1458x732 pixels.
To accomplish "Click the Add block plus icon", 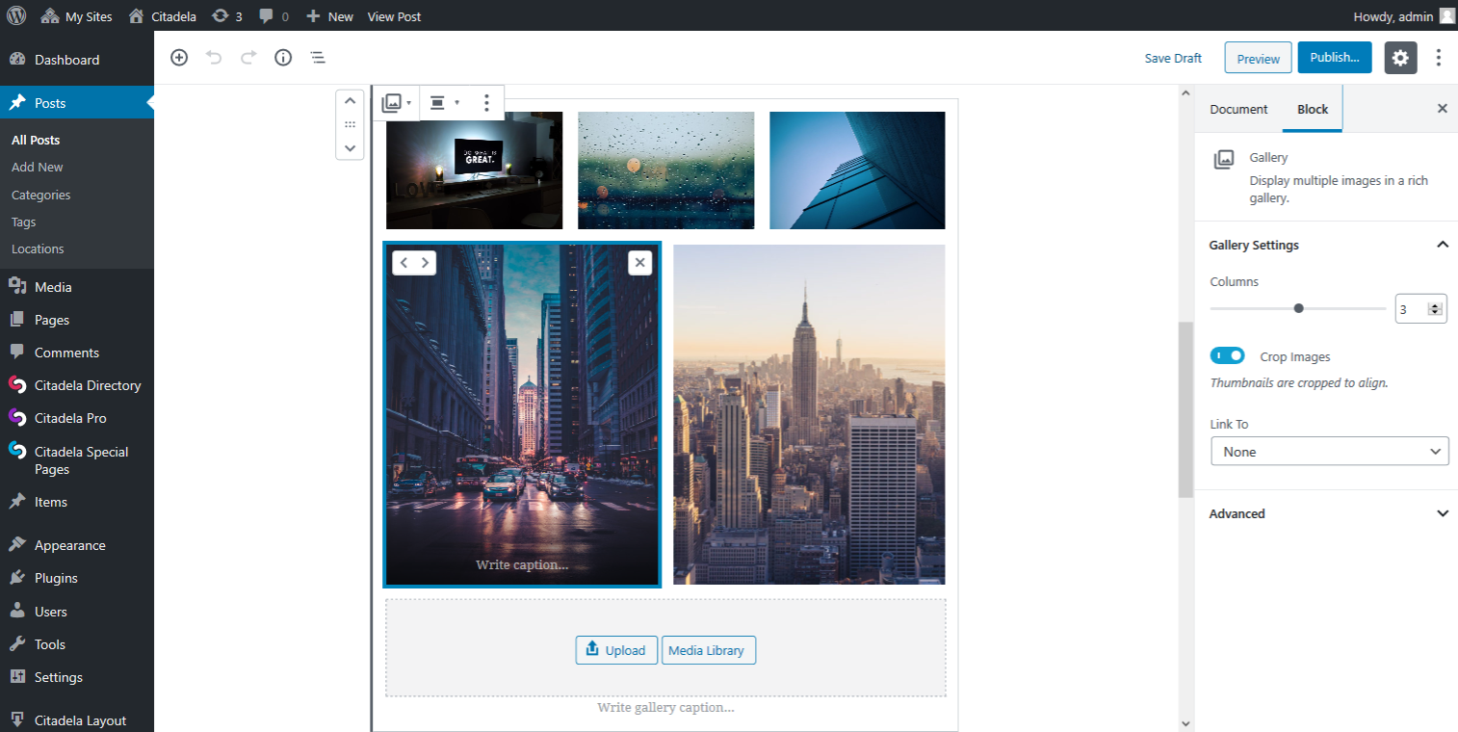I will (x=179, y=58).
